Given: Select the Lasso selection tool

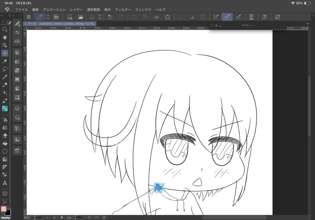Looking at the screenshot, I should tap(5, 69).
